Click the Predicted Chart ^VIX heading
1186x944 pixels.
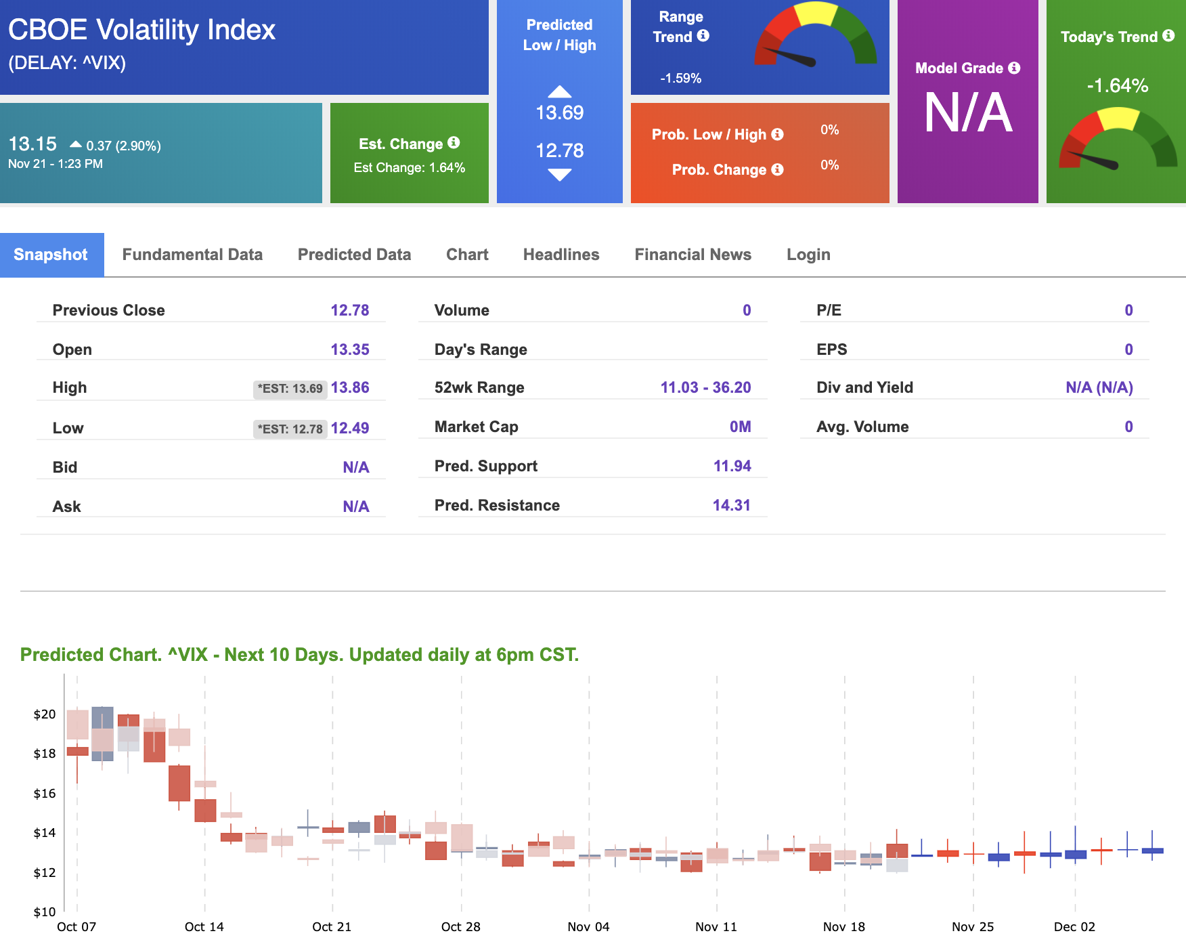(299, 655)
